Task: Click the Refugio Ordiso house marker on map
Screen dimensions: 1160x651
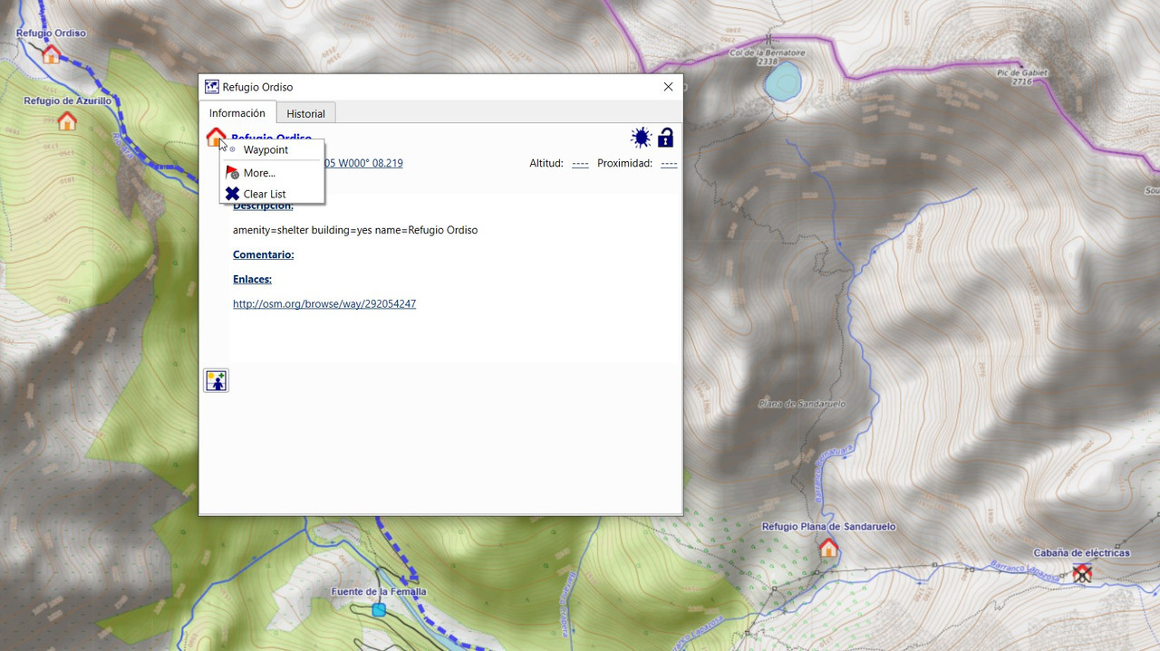Action: click(51, 54)
